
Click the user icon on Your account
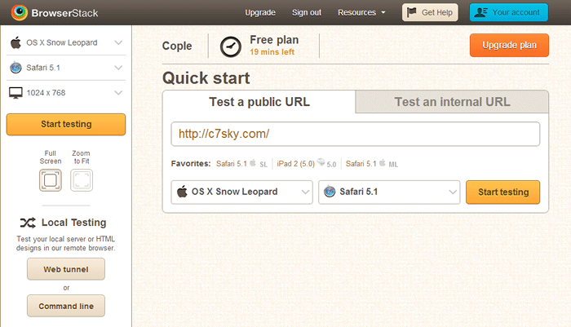coord(480,12)
